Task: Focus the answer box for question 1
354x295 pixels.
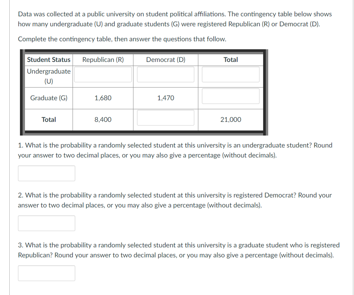Action: 47,173
